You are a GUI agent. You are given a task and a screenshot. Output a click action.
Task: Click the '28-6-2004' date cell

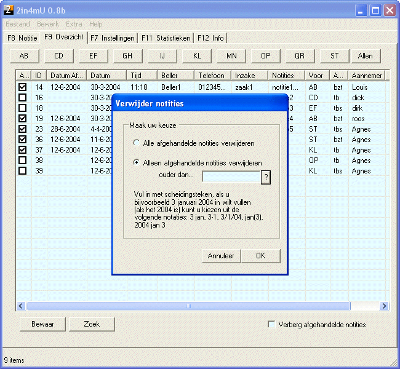(65, 129)
